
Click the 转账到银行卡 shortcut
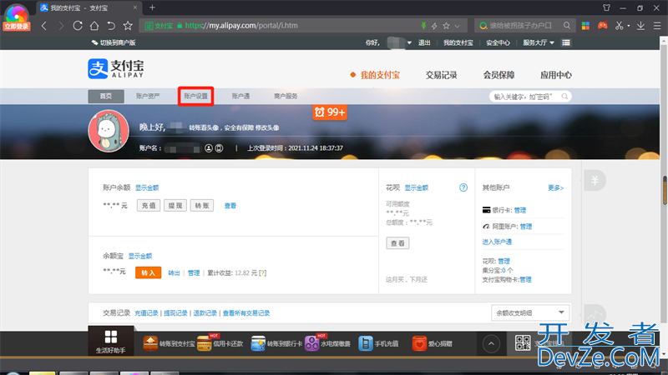tap(276, 343)
